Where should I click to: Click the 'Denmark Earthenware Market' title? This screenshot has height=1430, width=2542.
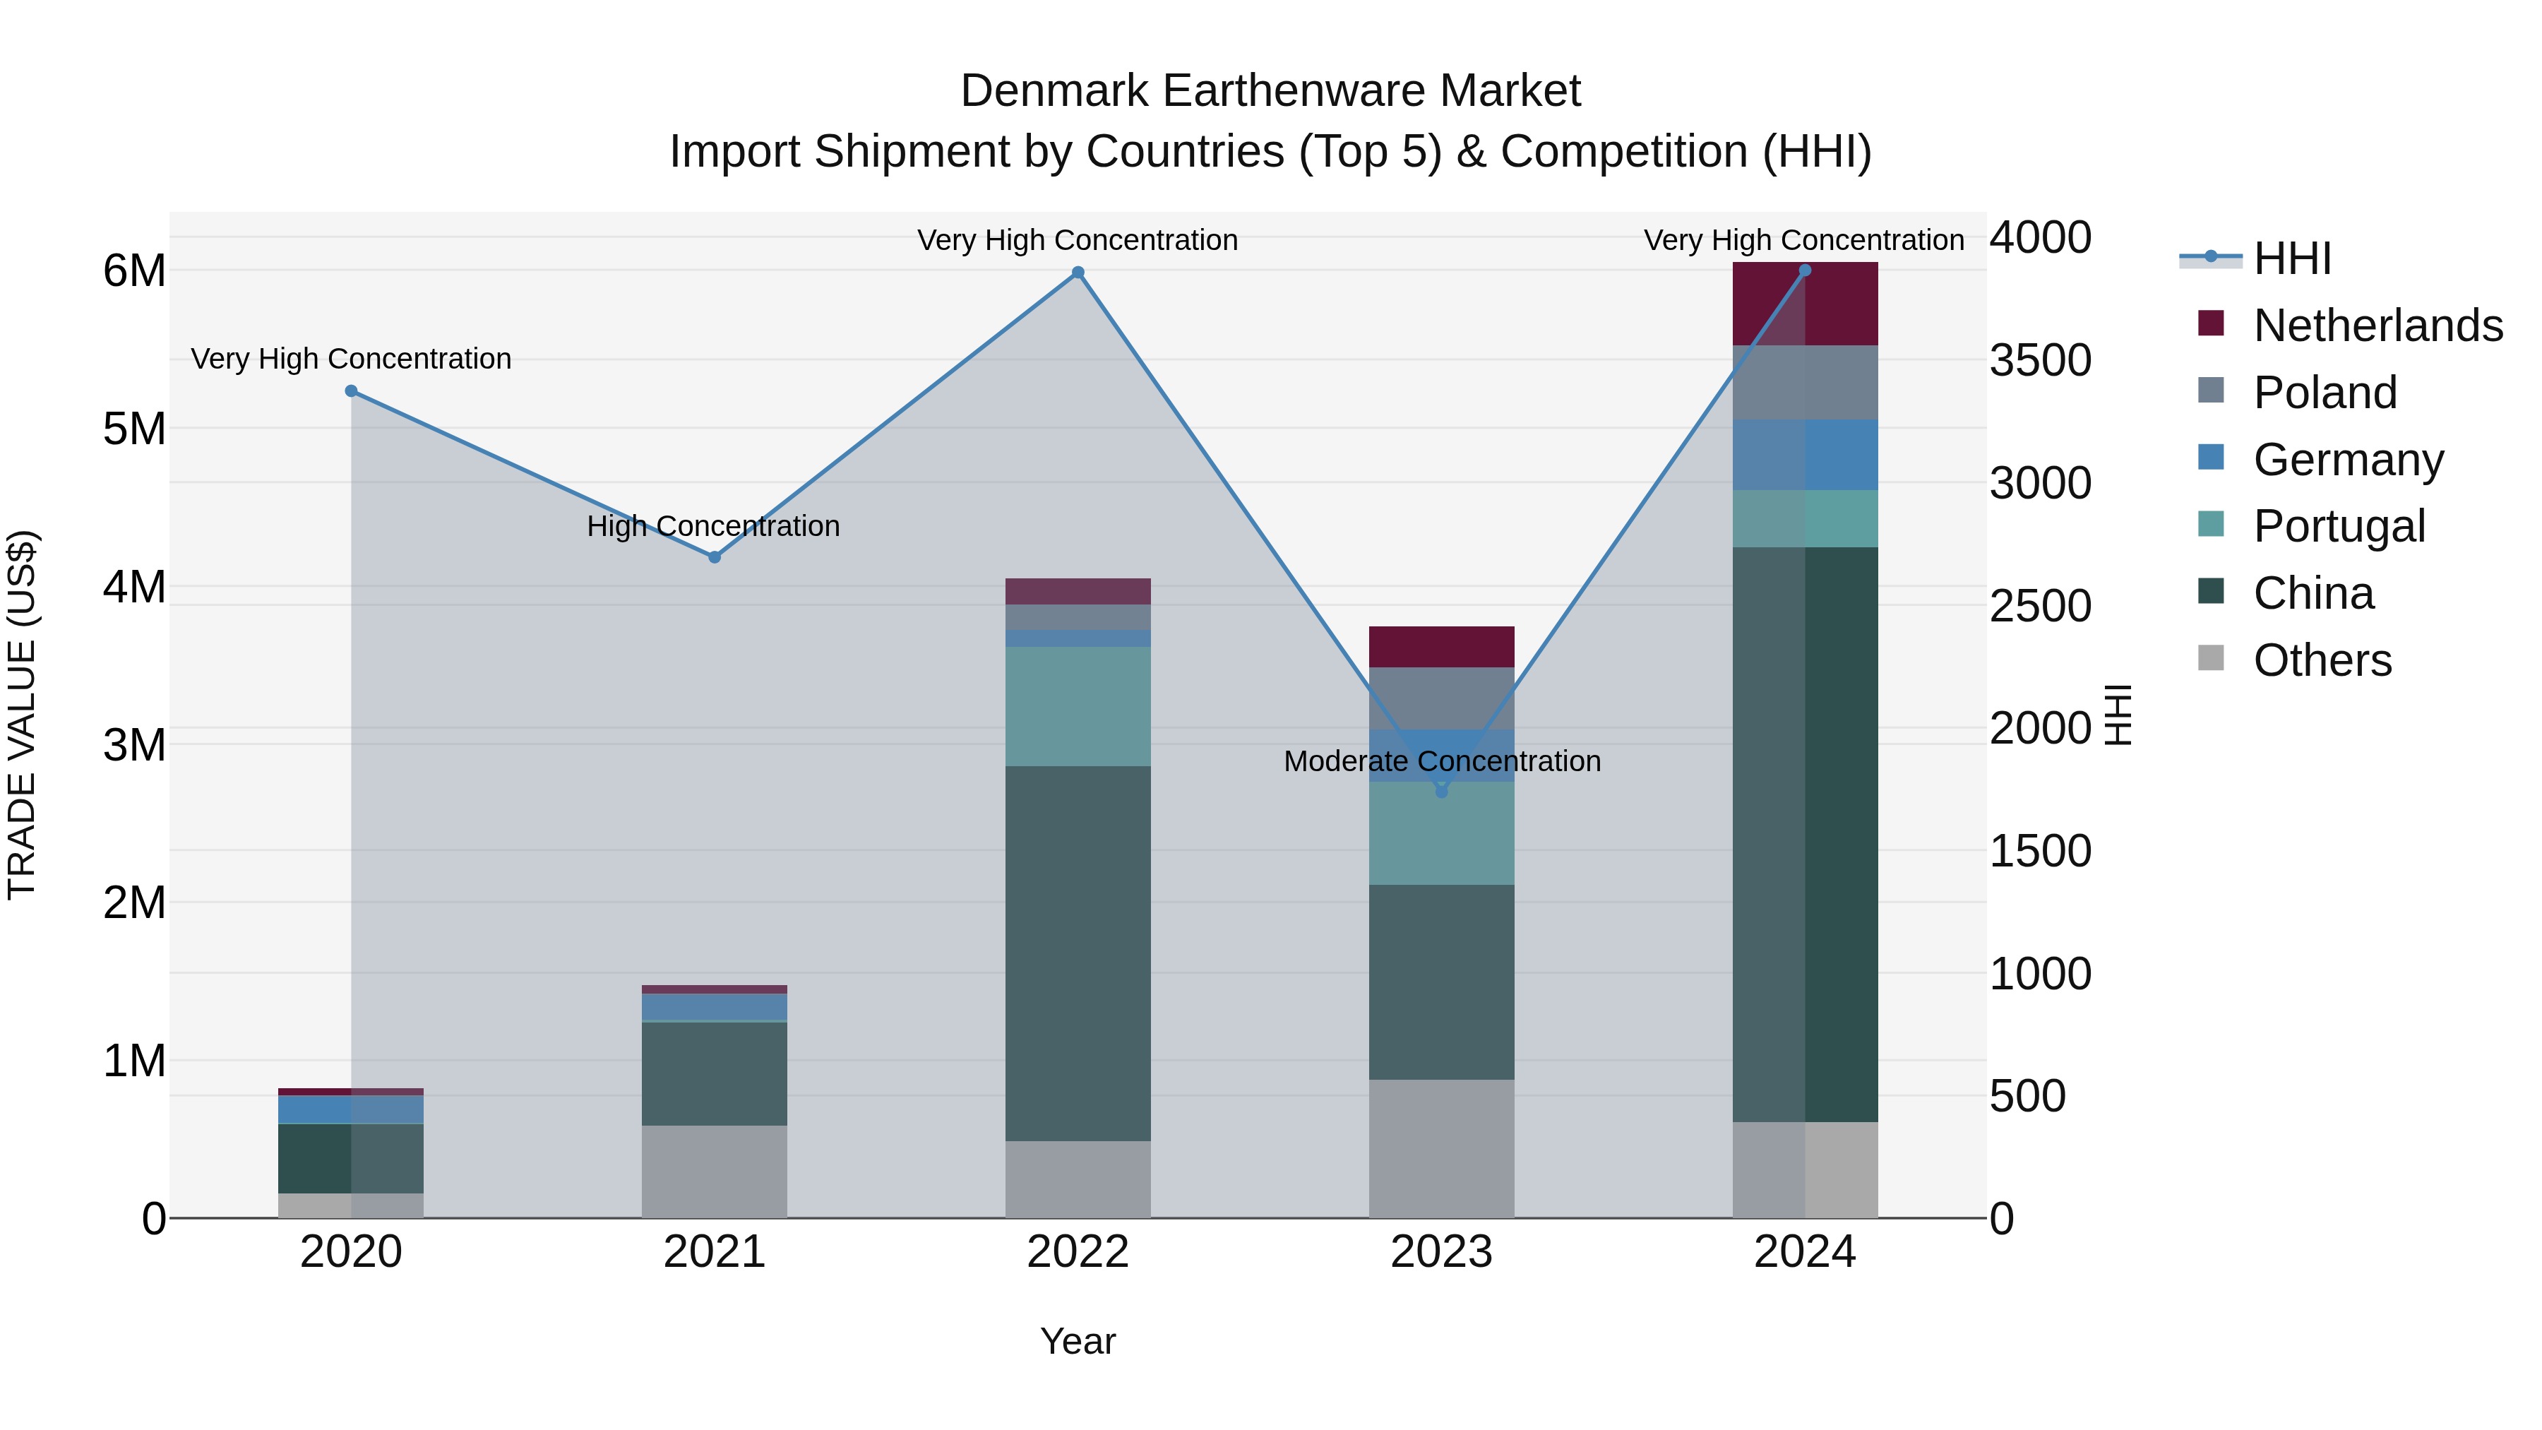point(1271,91)
